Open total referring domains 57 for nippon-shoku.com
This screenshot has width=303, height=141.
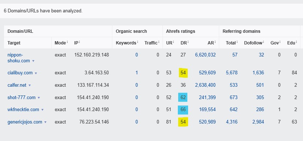235,55
